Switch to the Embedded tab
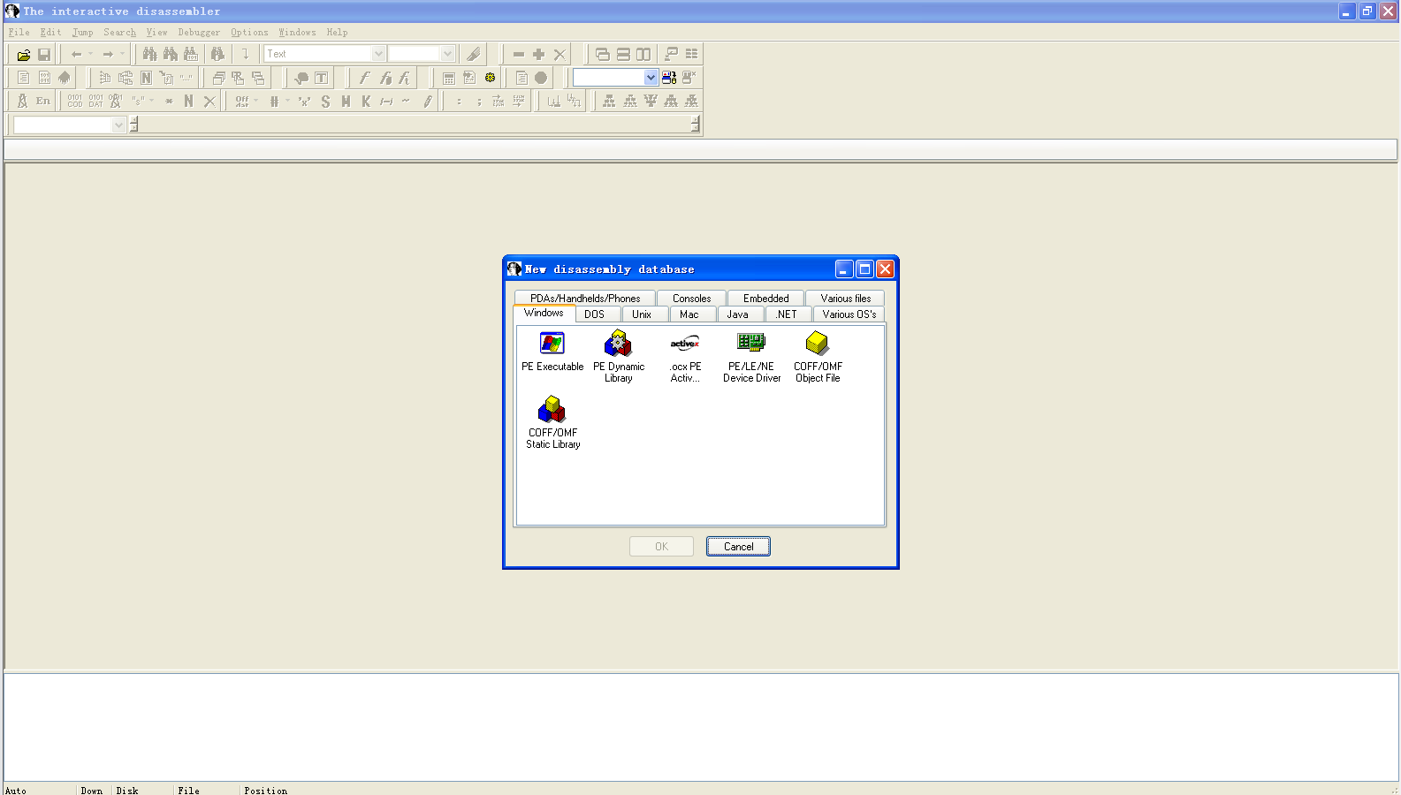The height and width of the screenshot is (795, 1401). [766, 299]
